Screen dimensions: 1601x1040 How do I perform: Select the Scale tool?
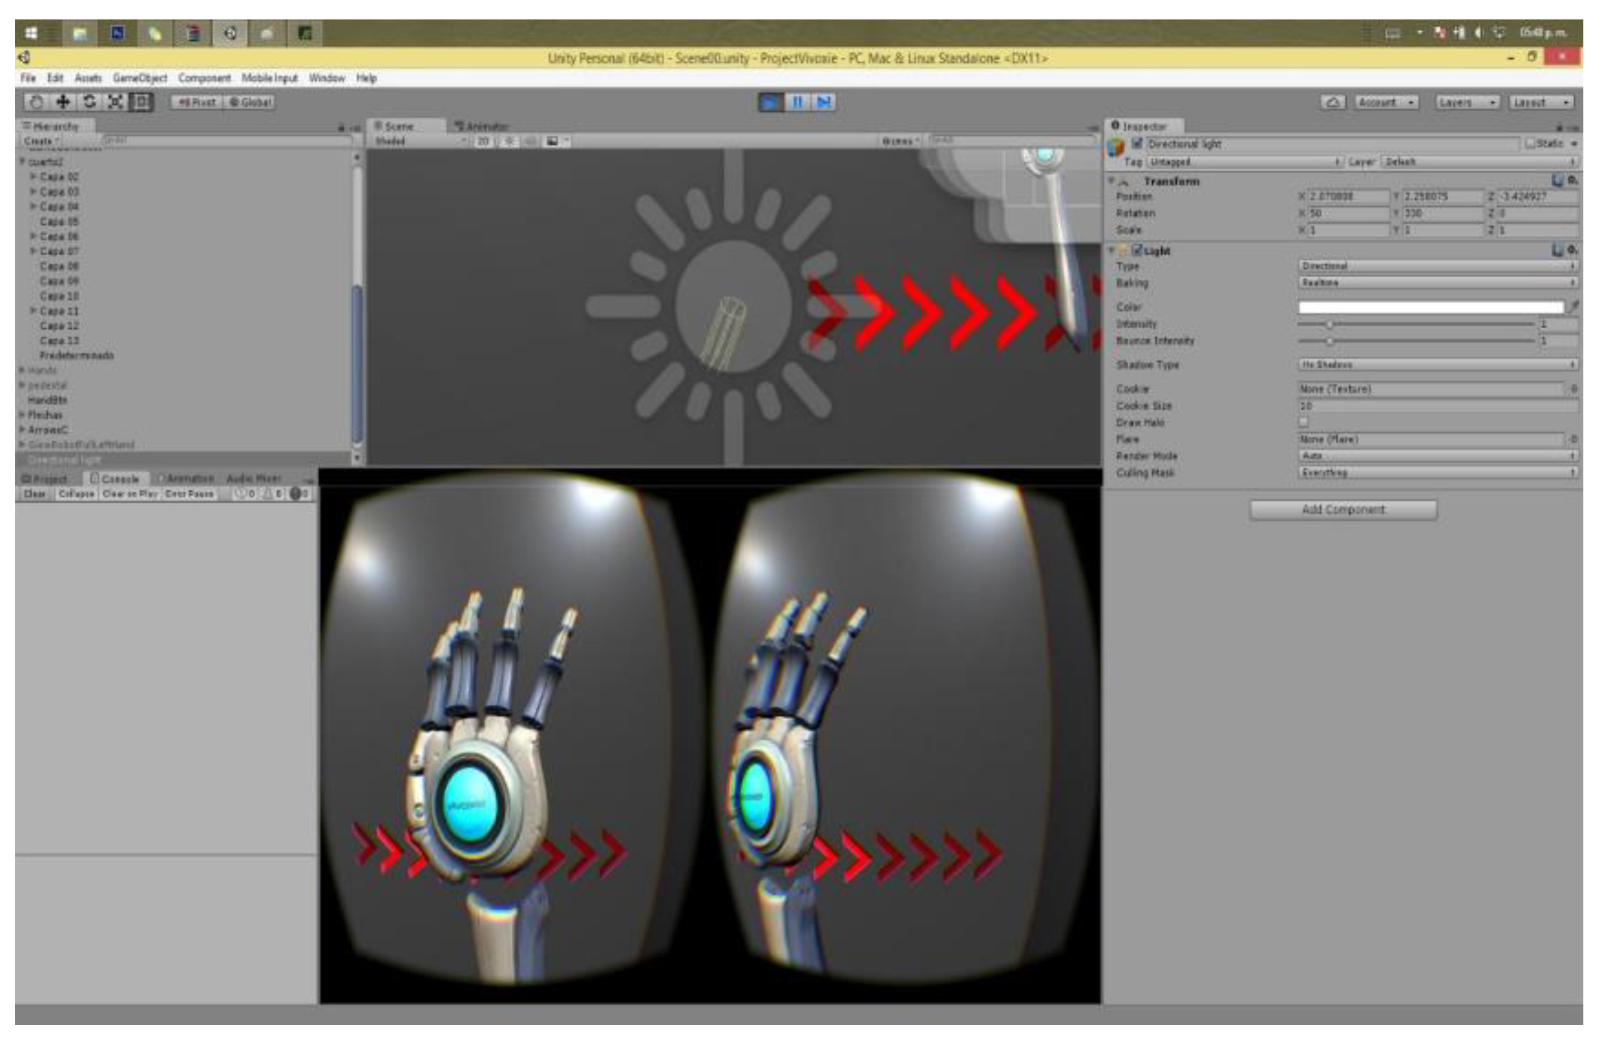(x=115, y=102)
